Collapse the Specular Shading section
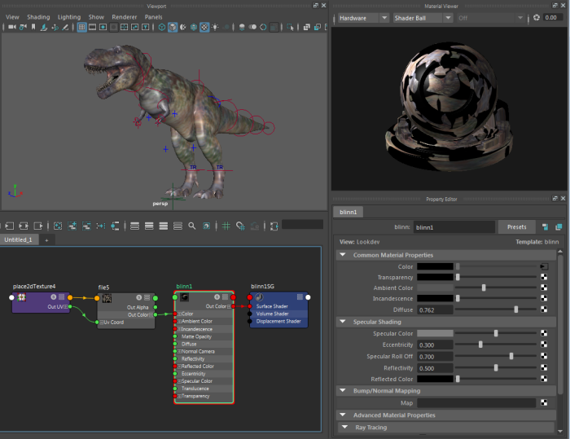The width and height of the screenshot is (570, 439). pos(342,322)
